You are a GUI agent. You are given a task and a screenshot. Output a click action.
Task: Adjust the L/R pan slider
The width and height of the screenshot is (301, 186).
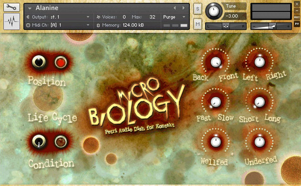tap(226, 27)
